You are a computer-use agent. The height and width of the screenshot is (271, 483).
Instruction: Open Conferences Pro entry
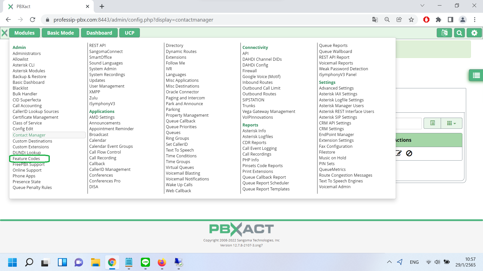(x=105, y=181)
